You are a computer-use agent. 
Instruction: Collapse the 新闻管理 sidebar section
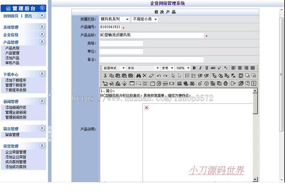click(x=42, y=101)
